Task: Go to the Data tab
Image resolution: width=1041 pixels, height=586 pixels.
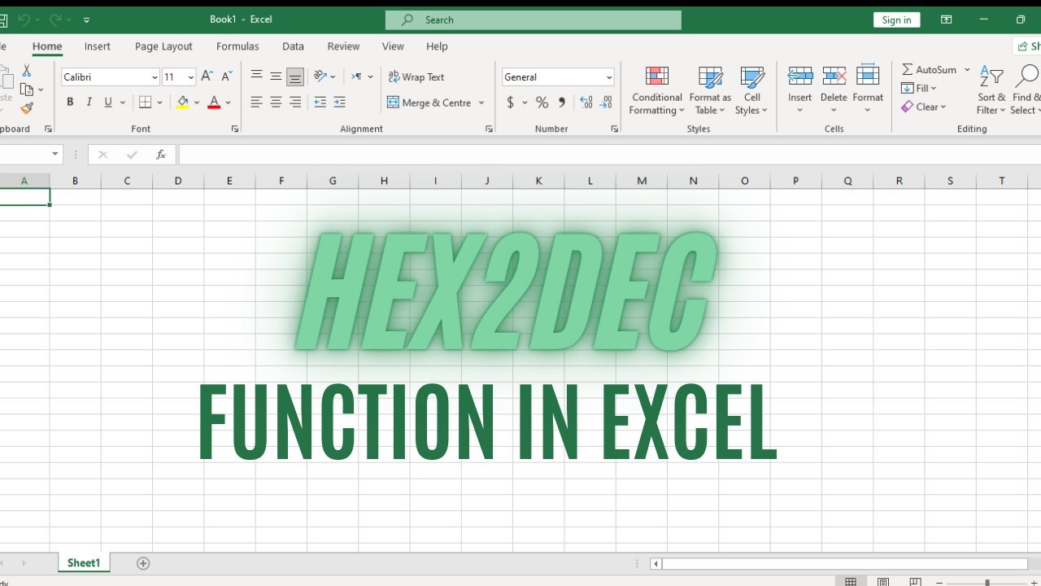Action: [293, 46]
